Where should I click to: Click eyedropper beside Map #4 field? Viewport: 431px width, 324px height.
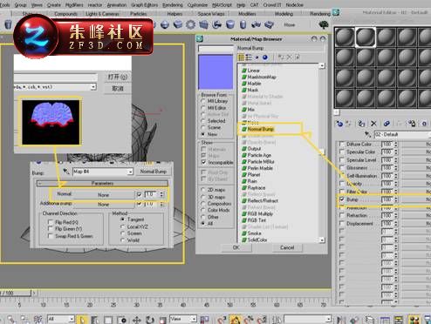[x=66, y=172]
